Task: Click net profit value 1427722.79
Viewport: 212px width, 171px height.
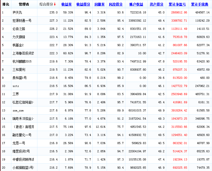Action: [179, 86]
